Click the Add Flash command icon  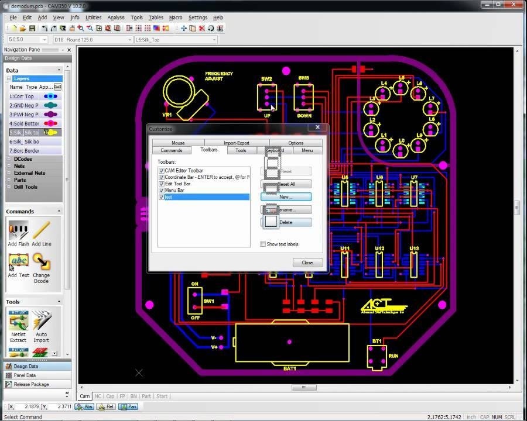tap(18, 230)
